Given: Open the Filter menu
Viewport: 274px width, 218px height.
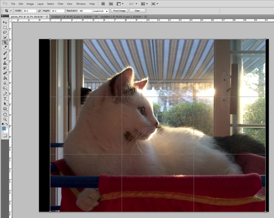Looking at the screenshot, I should pyautogui.click(x=60, y=4).
